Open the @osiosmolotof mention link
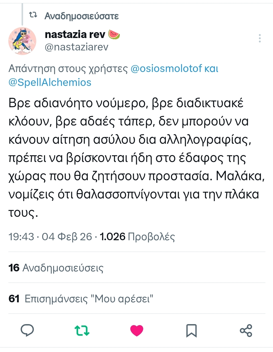This screenshot has width=273, height=352. (x=166, y=68)
